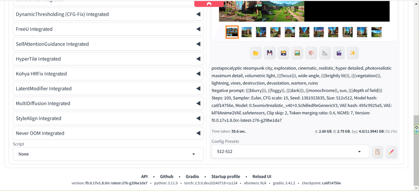This screenshot has height=191, width=419.
Task: Click the paintbrush icon beside Config Presets
Action: pos(391,152)
